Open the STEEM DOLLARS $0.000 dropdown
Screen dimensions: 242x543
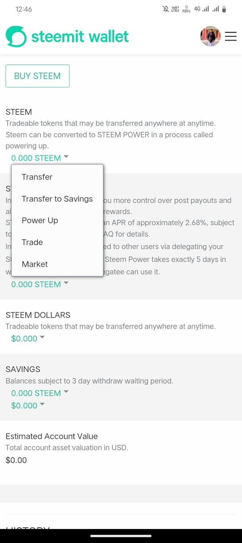pos(28,338)
